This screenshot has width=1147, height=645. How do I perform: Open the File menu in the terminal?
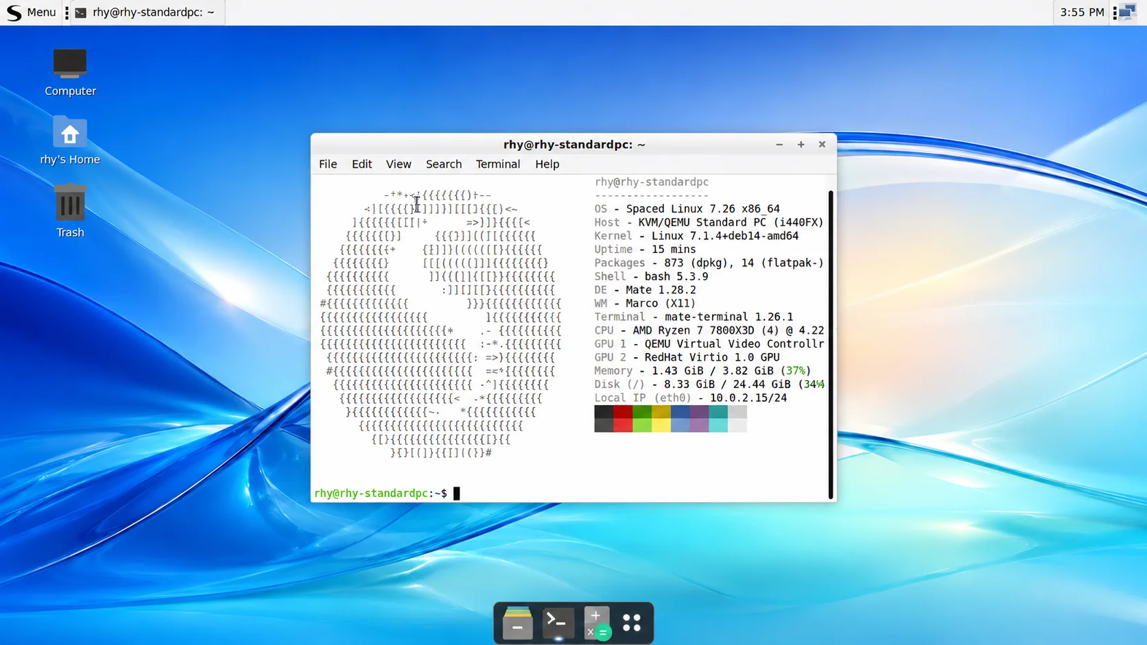pyautogui.click(x=328, y=164)
